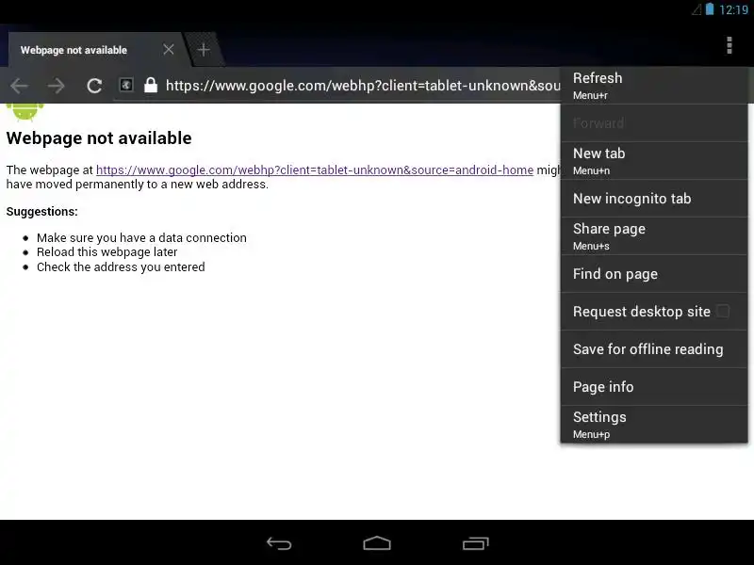Tick the Request desktop site checkbox
Screen dimensions: 754x565
coord(723,312)
